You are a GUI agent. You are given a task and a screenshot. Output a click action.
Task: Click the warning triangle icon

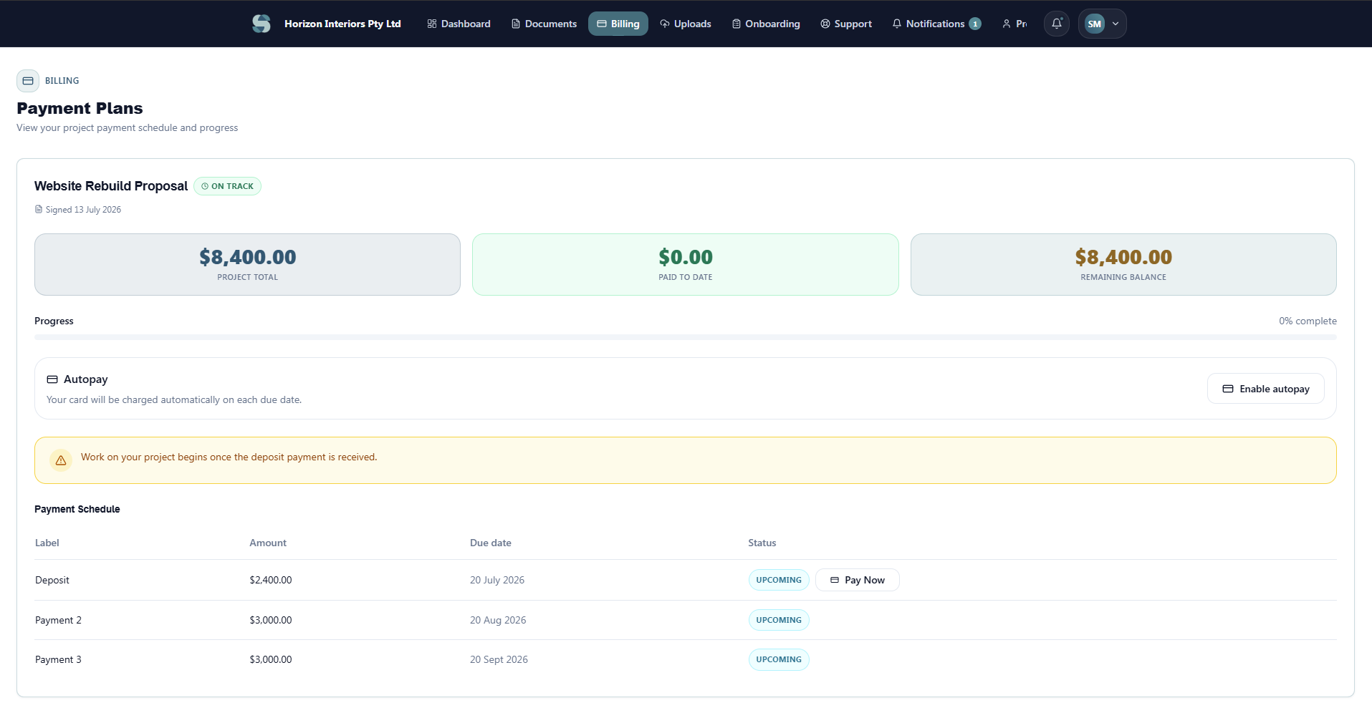(61, 460)
